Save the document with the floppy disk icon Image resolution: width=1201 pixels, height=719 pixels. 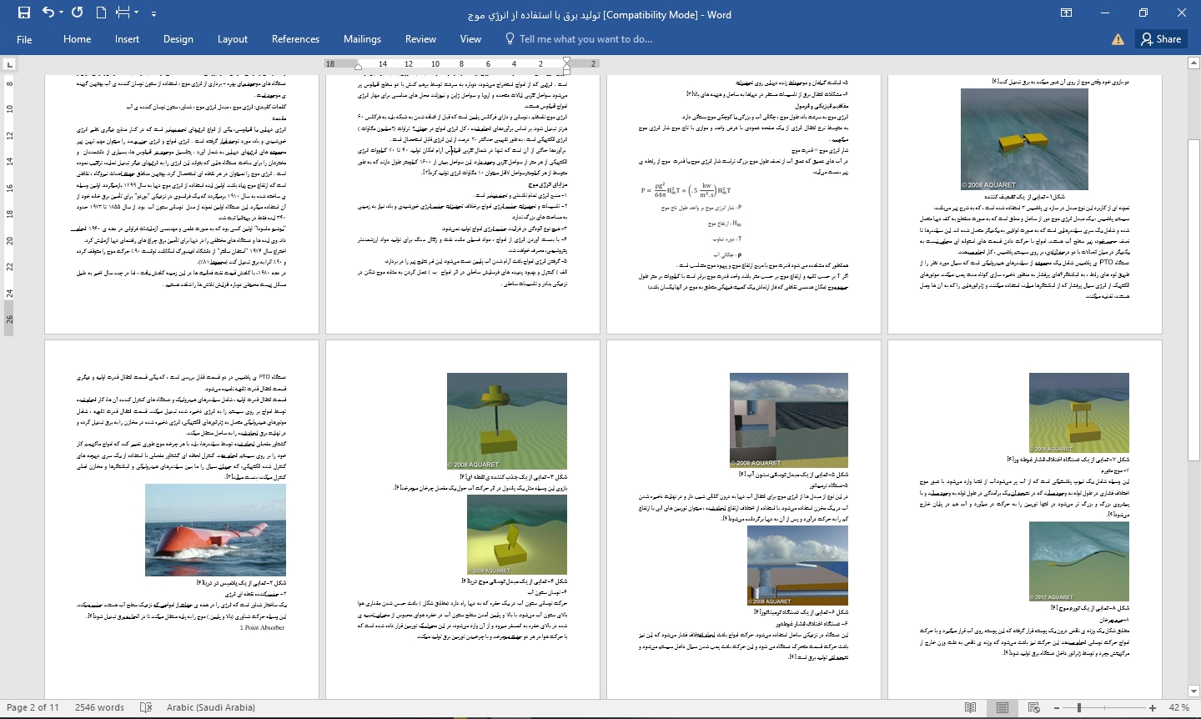point(23,13)
